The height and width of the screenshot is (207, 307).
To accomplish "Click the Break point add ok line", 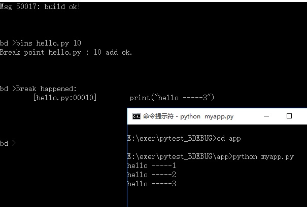I will 66,52.
